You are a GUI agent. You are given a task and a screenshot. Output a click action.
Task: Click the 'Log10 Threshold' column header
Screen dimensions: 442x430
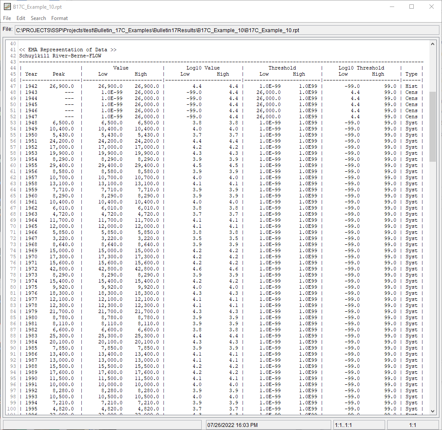pos(362,68)
